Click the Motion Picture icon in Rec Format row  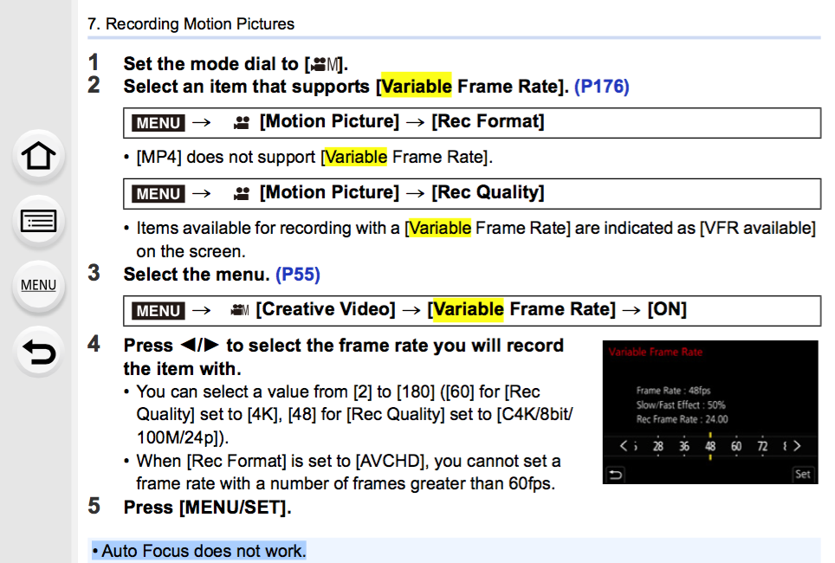[242, 123]
